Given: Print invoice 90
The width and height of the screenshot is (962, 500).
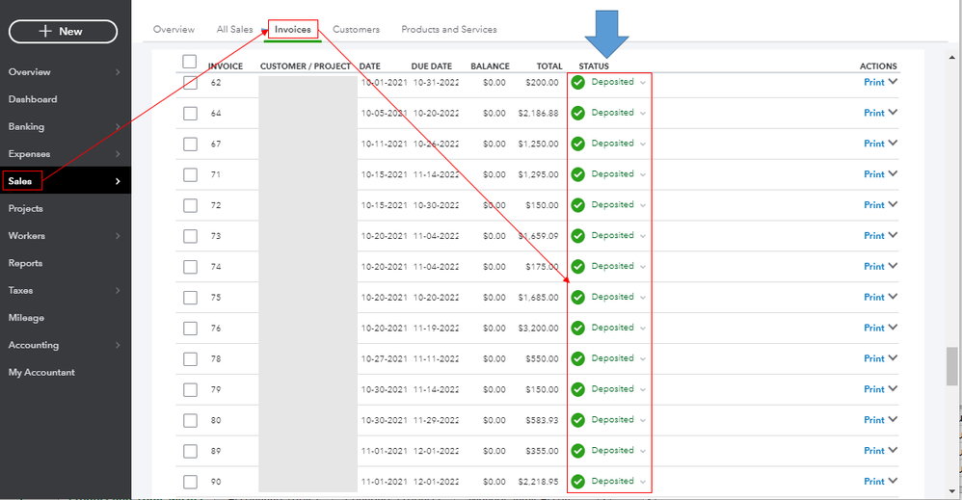Looking at the screenshot, I should (873, 482).
